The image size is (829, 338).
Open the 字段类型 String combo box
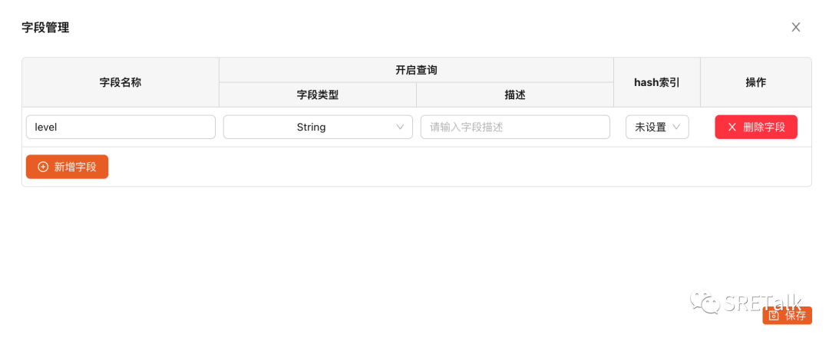click(318, 127)
